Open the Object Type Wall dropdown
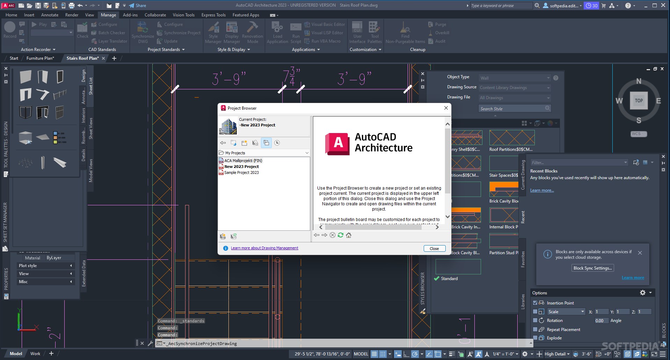This screenshot has height=360, width=670. point(515,78)
